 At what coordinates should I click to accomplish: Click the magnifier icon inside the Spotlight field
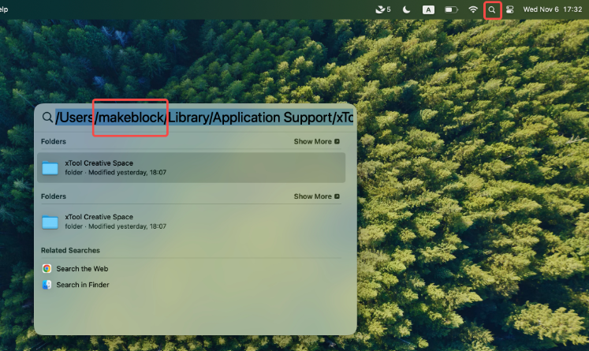click(x=47, y=118)
